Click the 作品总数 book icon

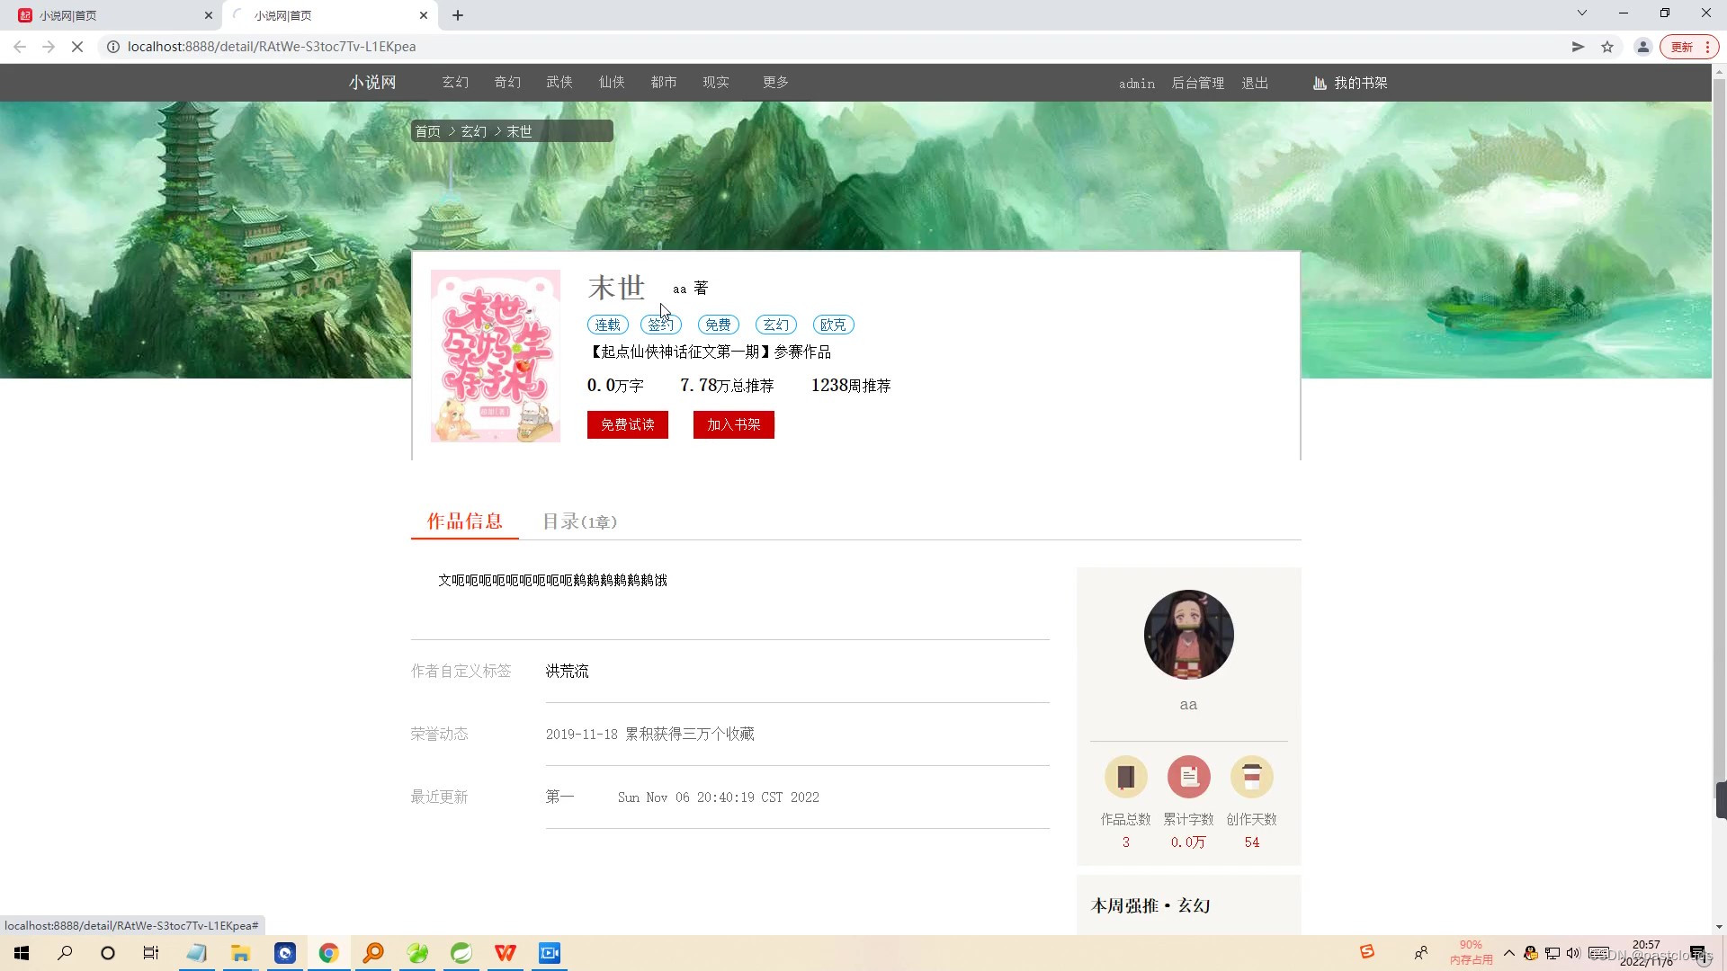coord(1125,776)
